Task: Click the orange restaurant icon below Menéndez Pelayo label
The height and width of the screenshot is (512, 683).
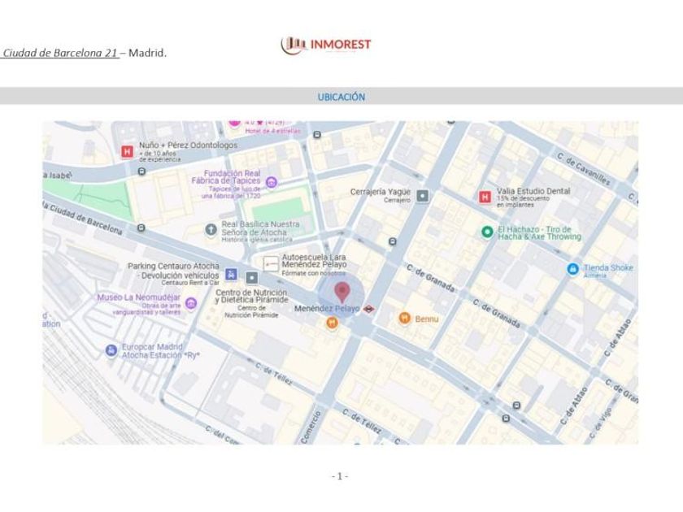Action: pyautogui.click(x=332, y=323)
